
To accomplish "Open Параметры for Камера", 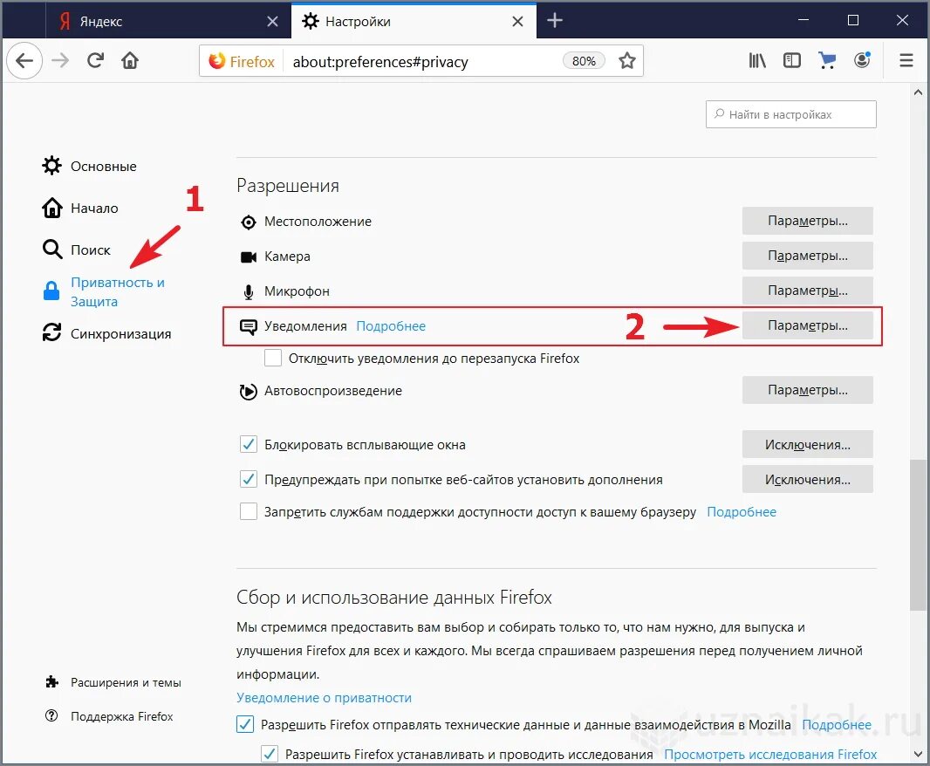I will pyautogui.click(x=807, y=256).
